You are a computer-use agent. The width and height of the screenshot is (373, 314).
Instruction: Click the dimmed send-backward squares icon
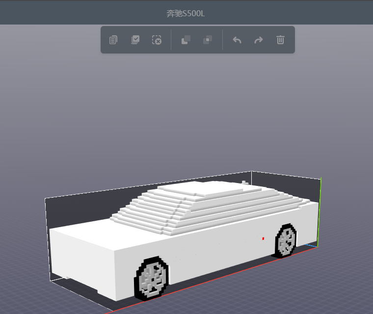pos(208,40)
